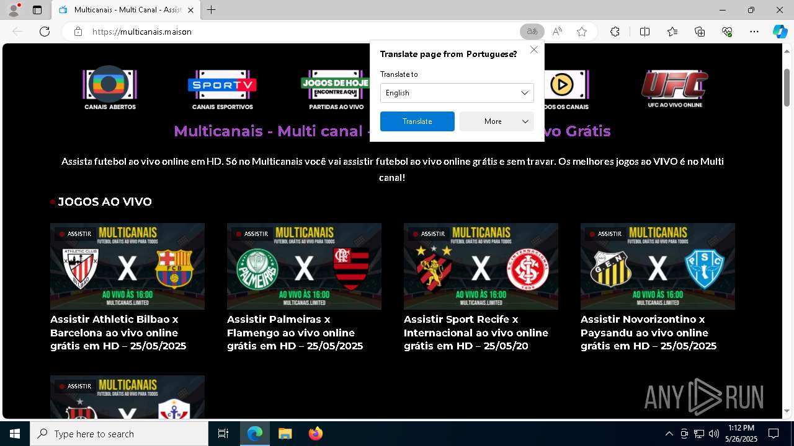The width and height of the screenshot is (794, 446).
Task: Open Assistir Novorizontino x Paysandu link
Action: point(648,333)
